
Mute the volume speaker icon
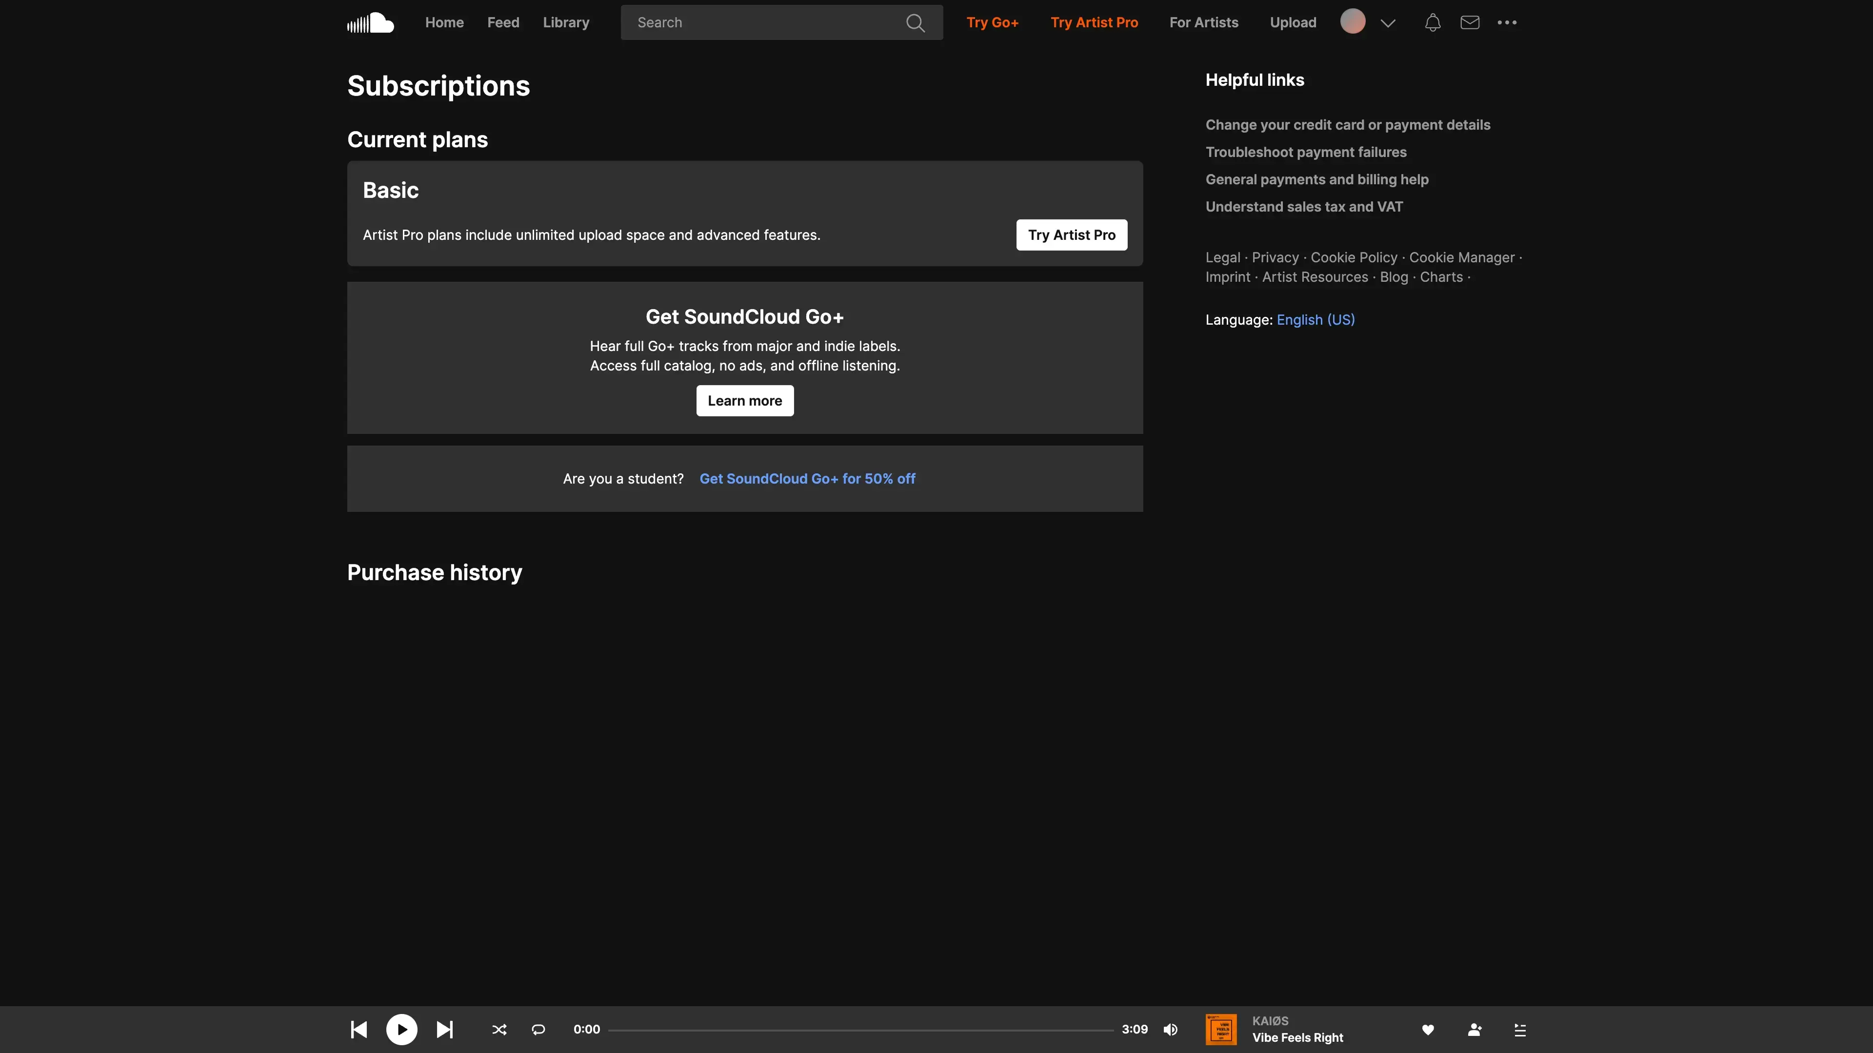[1170, 1029]
